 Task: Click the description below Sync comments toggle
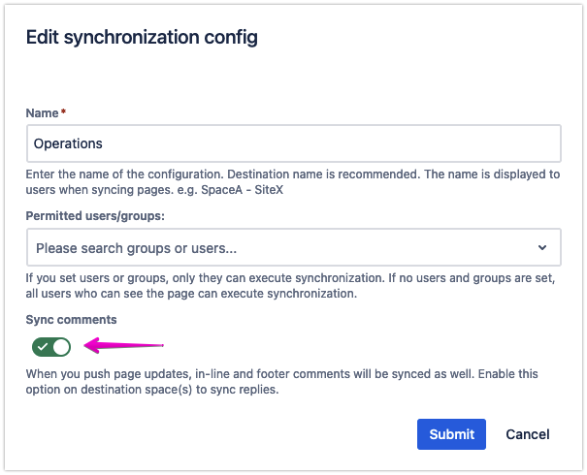tap(291, 381)
